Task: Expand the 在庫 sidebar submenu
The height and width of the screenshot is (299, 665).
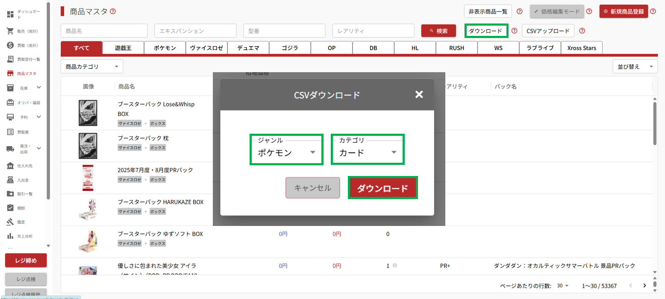Action: click(x=38, y=88)
